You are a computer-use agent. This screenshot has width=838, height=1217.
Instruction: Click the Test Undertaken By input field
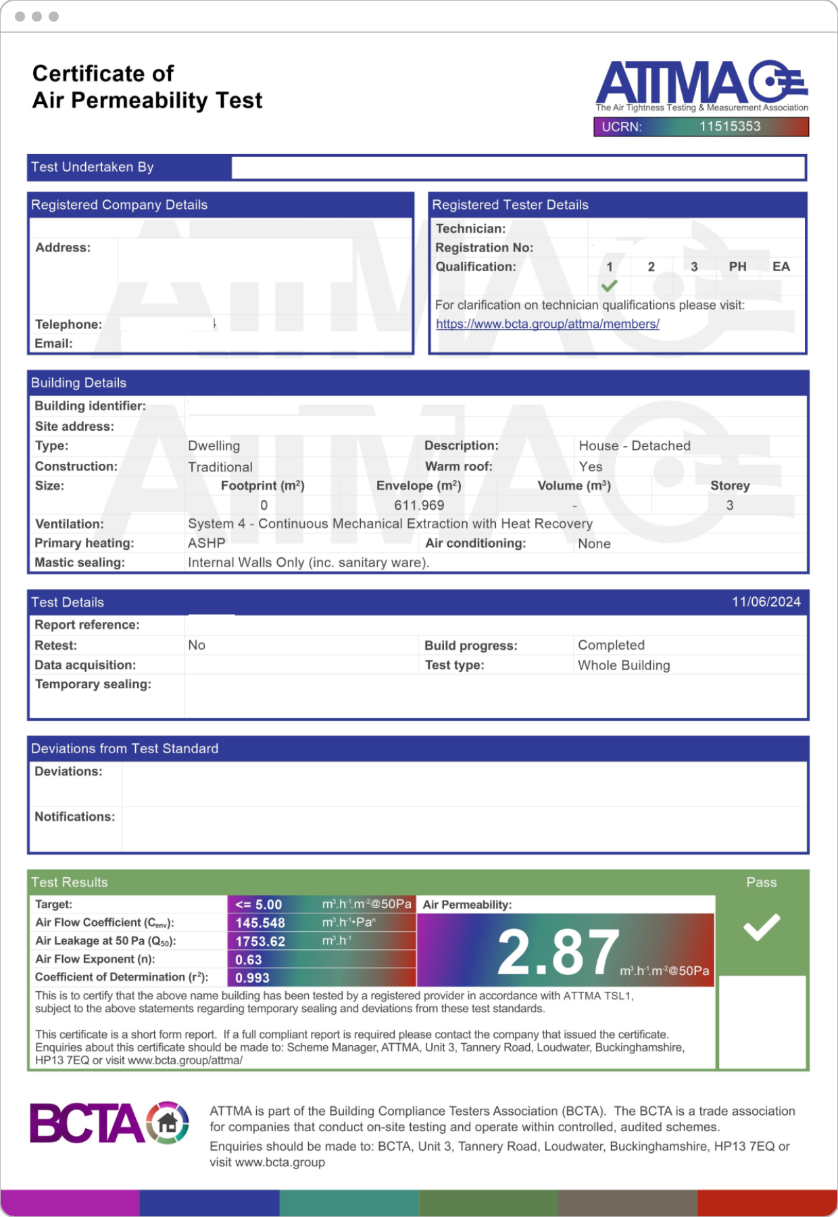click(518, 167)
